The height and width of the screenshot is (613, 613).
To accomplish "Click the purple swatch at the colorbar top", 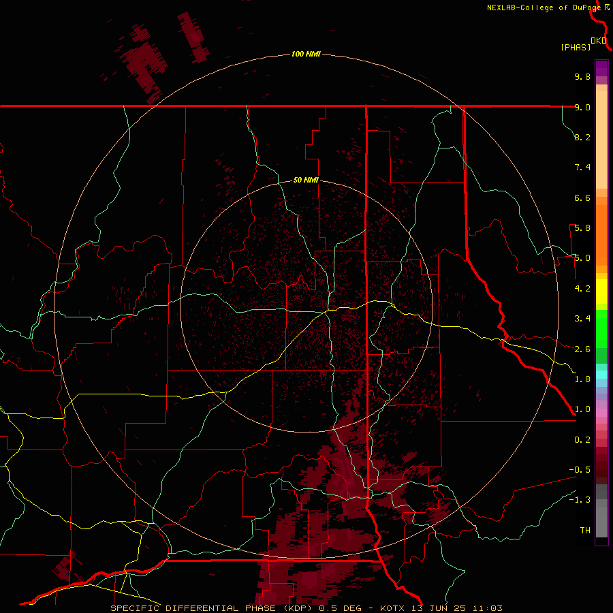I will click(601, 68).
